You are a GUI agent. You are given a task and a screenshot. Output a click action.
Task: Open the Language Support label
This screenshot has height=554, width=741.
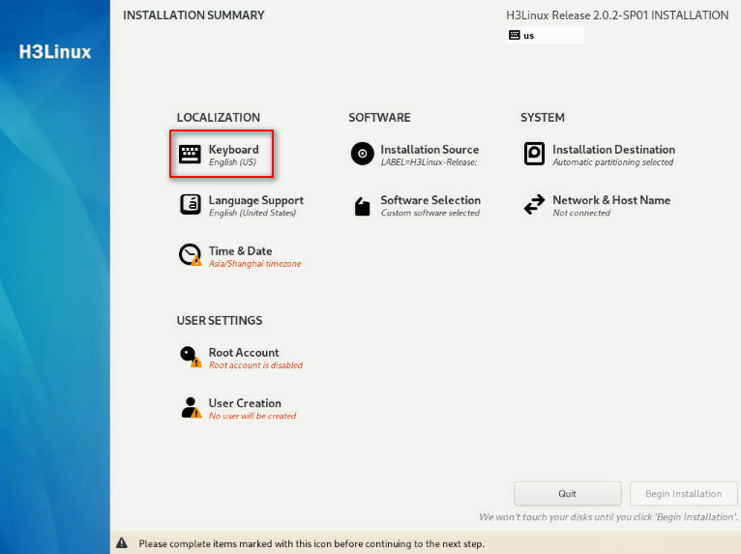pyautogui.click(x=256, y=200)
